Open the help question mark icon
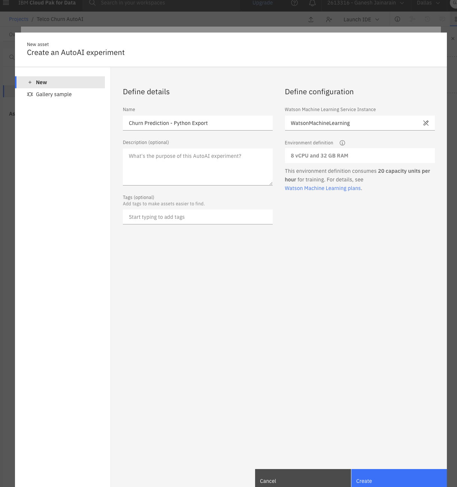The image size is (457, 487). [294, 3]
